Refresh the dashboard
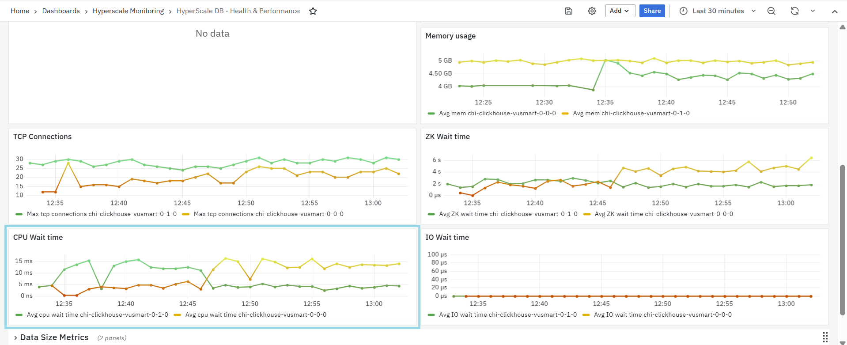Image resolution: width=847 pixels, height=345 pixels. (x=794, y=11)
